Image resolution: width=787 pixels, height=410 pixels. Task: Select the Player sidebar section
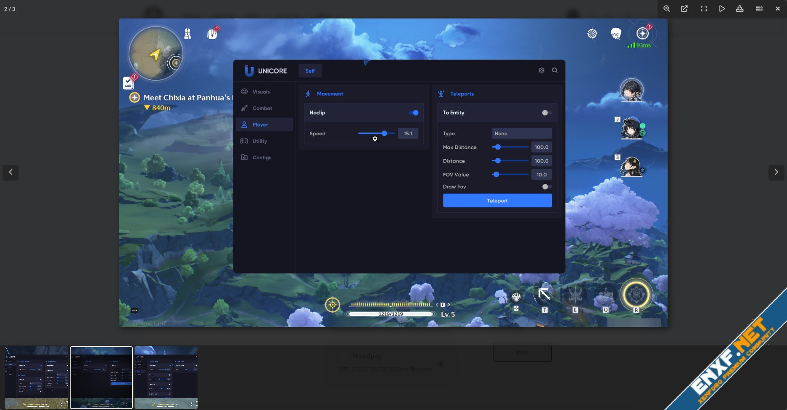coord(264,124)
